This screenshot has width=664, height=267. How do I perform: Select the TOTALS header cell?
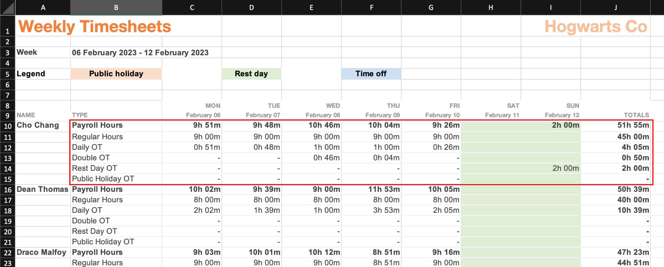(636, 115)
